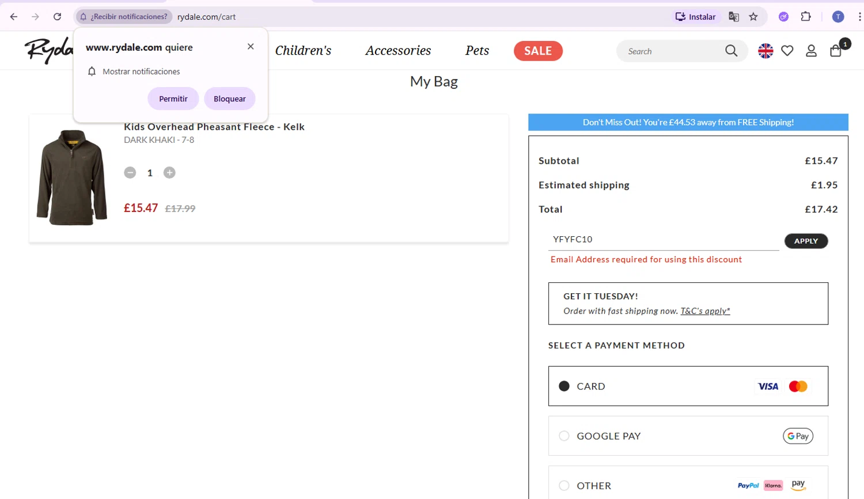864x499 pixels.
Task: Open the Children's menu
Action: point(304,51)
